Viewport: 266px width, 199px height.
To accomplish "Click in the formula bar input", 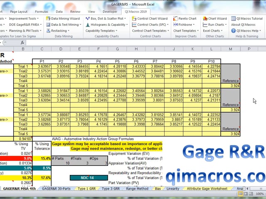I will tap(146, 43).
